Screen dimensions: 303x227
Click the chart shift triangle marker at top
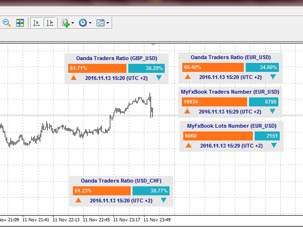click(x=153, y=44)
